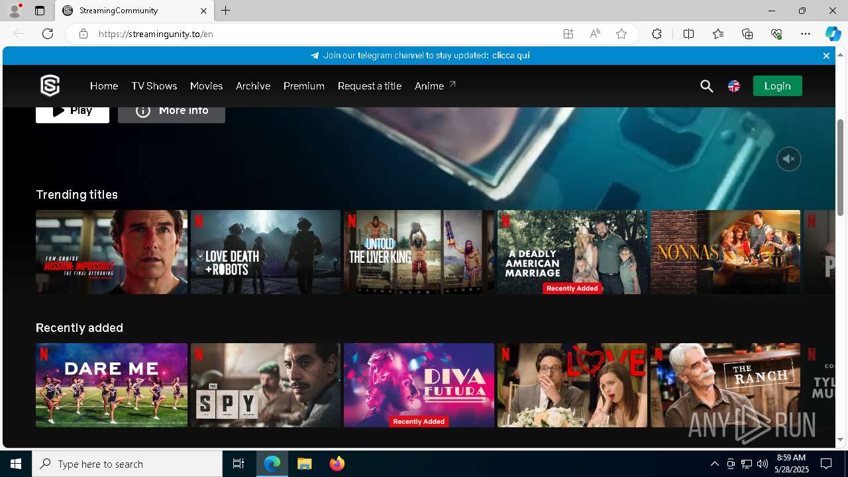Select the StreamingCommunity browser tab
This screenshot has width=848, height=477.
(134, 11)
